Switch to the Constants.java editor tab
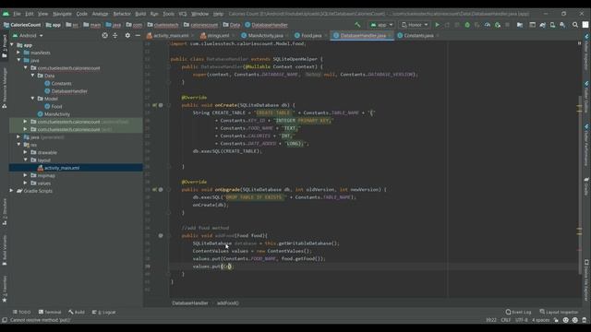Viewport: 591px width, 332px height. [418, 35]
